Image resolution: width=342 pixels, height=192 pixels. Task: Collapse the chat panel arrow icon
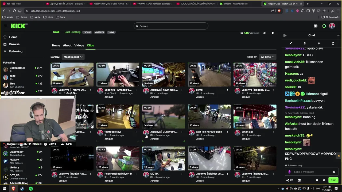(x=285, y=35)
